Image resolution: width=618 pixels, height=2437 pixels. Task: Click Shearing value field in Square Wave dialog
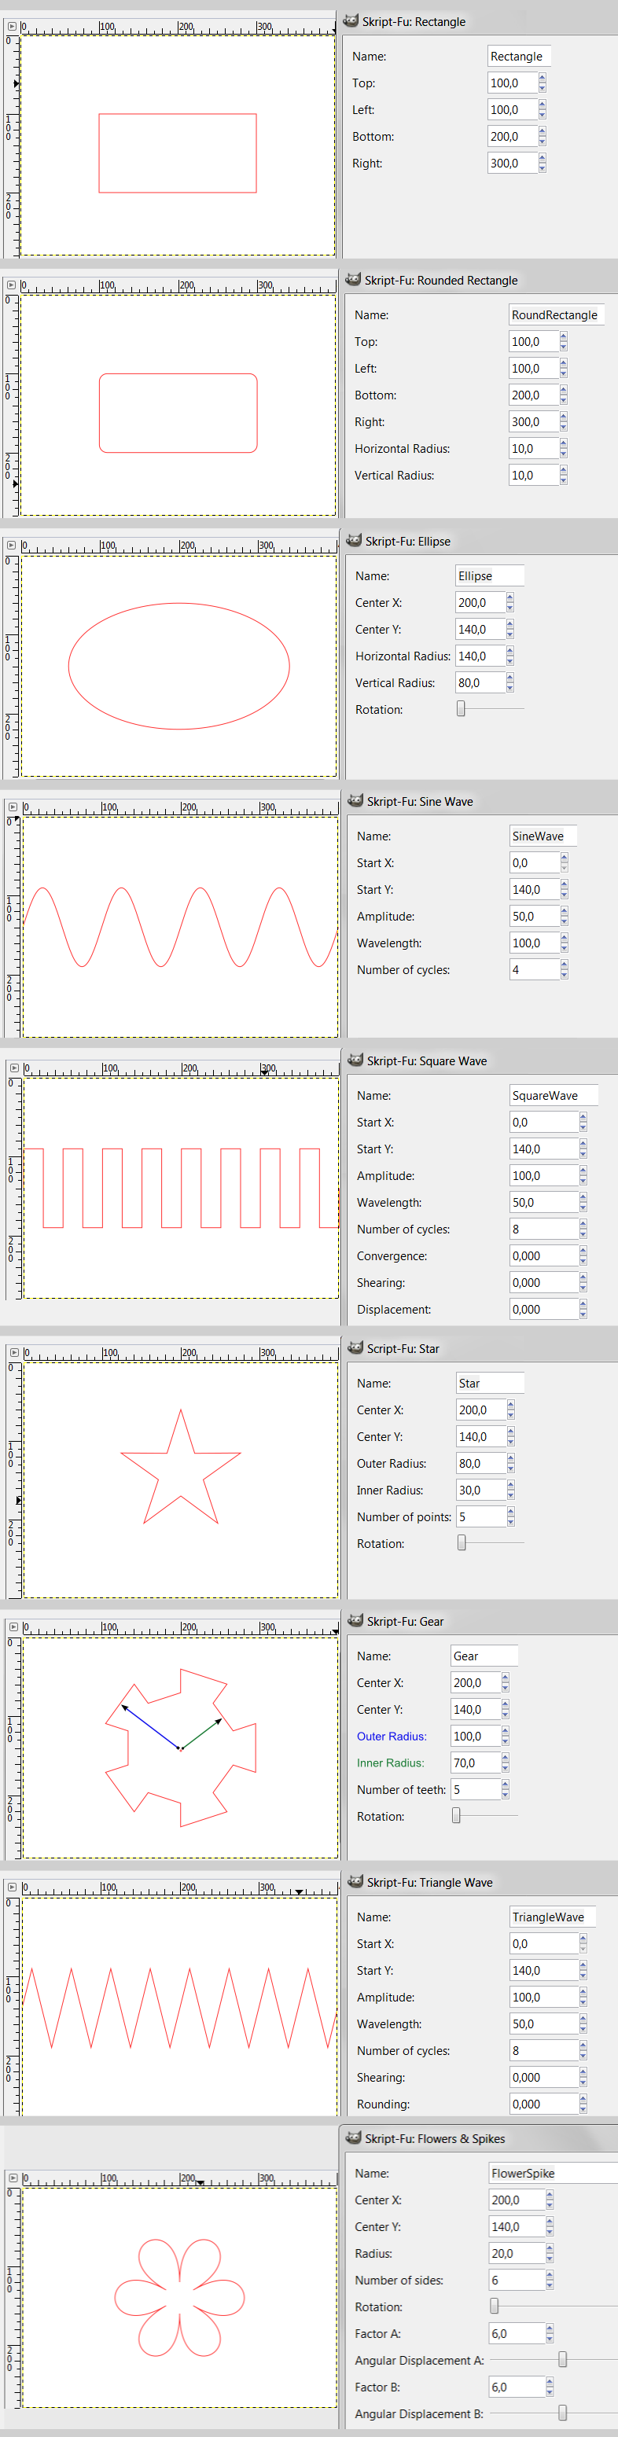pyautogui.click(x=544, y=1282)
